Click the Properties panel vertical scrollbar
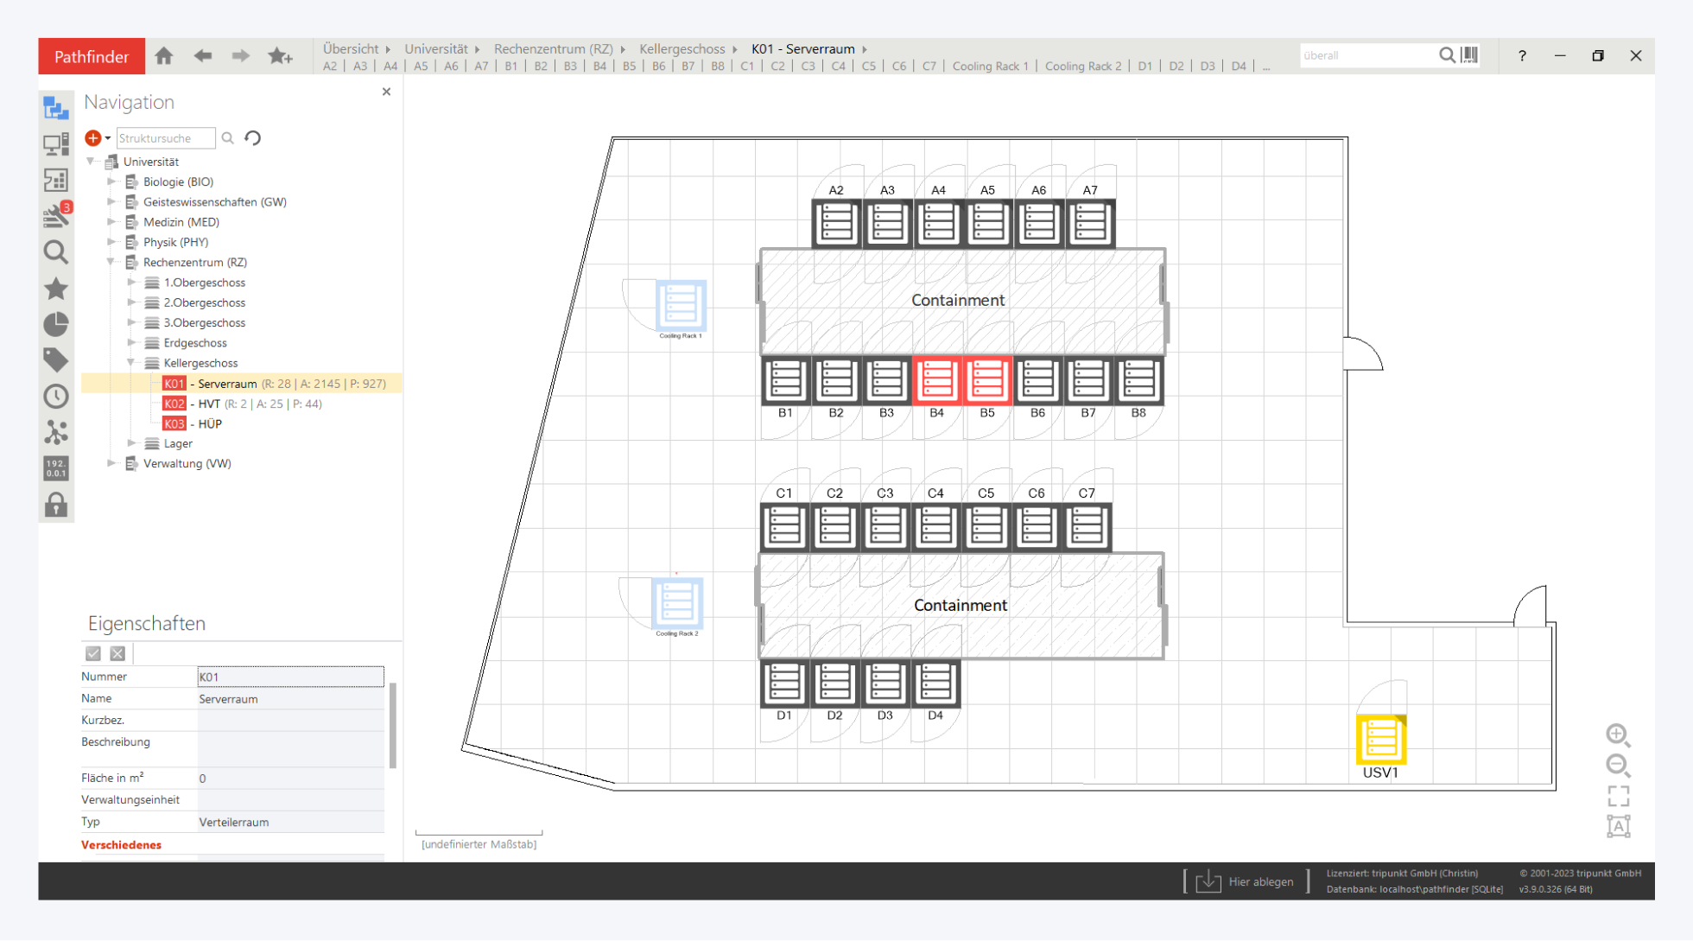The height and width of the screenshot is (941, 1693). tap(393, 726)
